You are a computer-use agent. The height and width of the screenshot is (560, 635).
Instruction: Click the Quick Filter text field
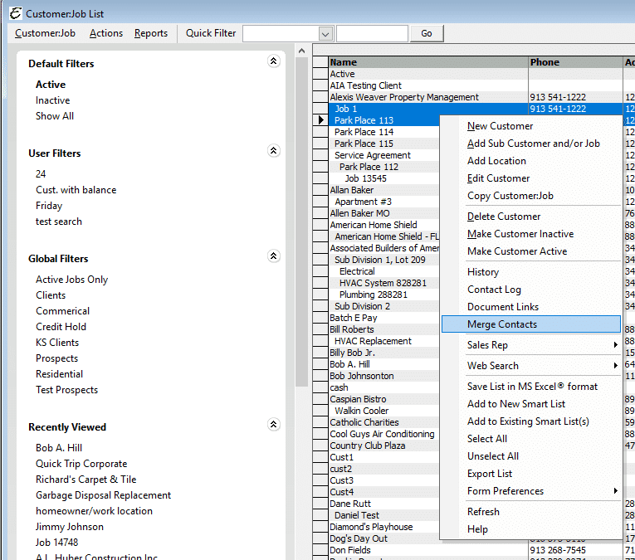[372, 33]
